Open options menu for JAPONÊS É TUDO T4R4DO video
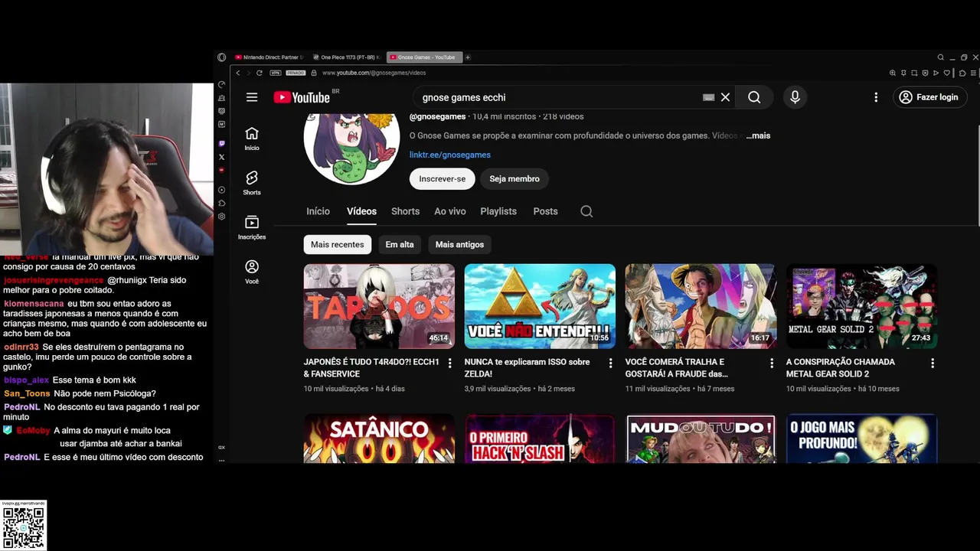The width and height of the screenshot is (980, 551). tap(449, 364)
